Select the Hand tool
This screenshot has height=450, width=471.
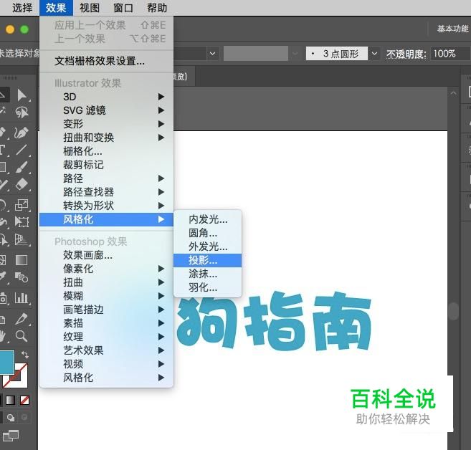click(3, 335)
